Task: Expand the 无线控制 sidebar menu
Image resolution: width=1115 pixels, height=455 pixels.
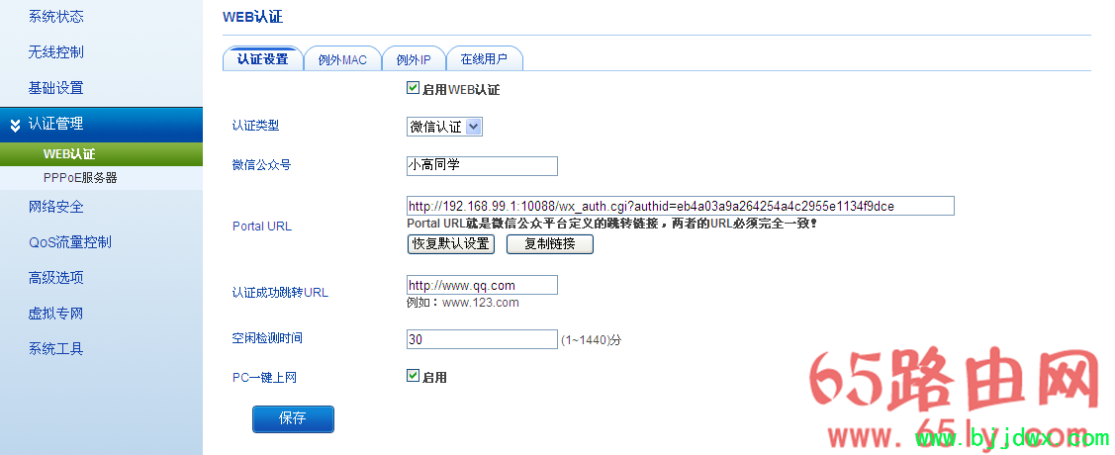Action: pos(55,52)
